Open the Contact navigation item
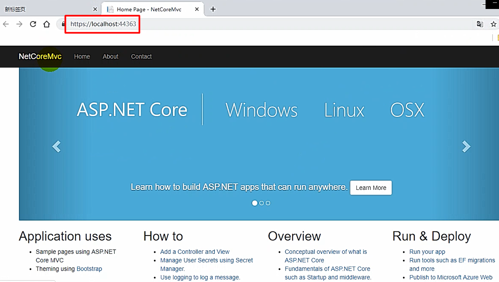The height and width of the screenshot is (282, 499). click(141, 57)
